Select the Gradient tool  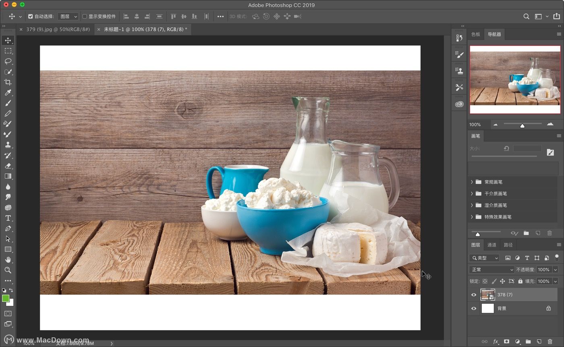point(8,176)
